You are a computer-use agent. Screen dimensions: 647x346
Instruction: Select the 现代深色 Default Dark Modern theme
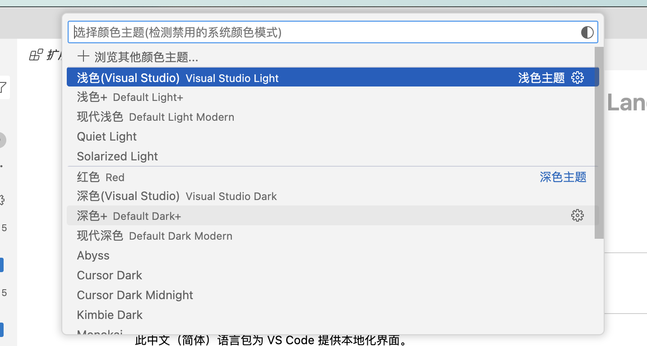point(154,236)
